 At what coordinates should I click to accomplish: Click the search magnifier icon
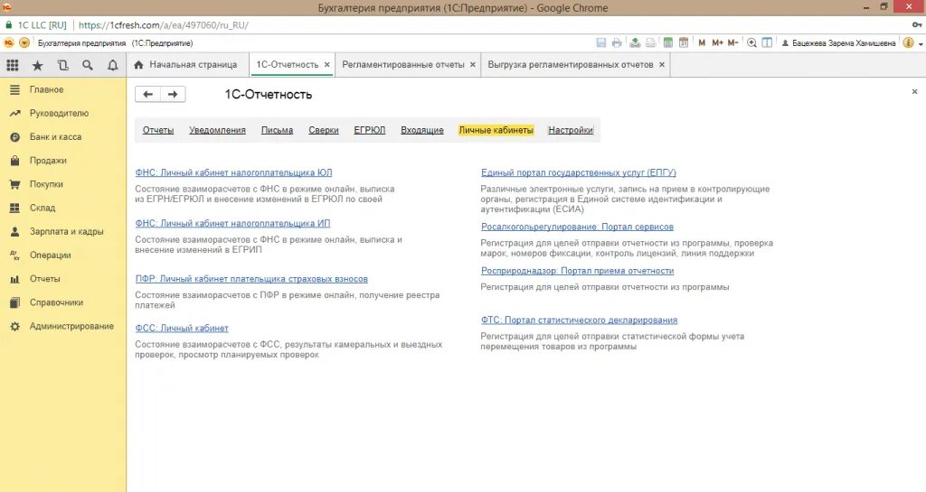[88, 65]
